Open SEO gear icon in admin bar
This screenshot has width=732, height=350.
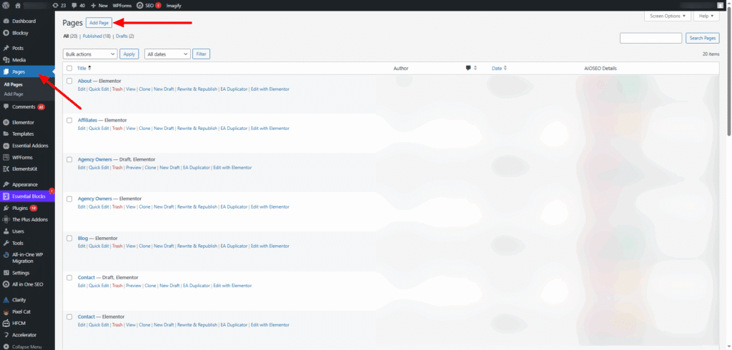point(140,6)
